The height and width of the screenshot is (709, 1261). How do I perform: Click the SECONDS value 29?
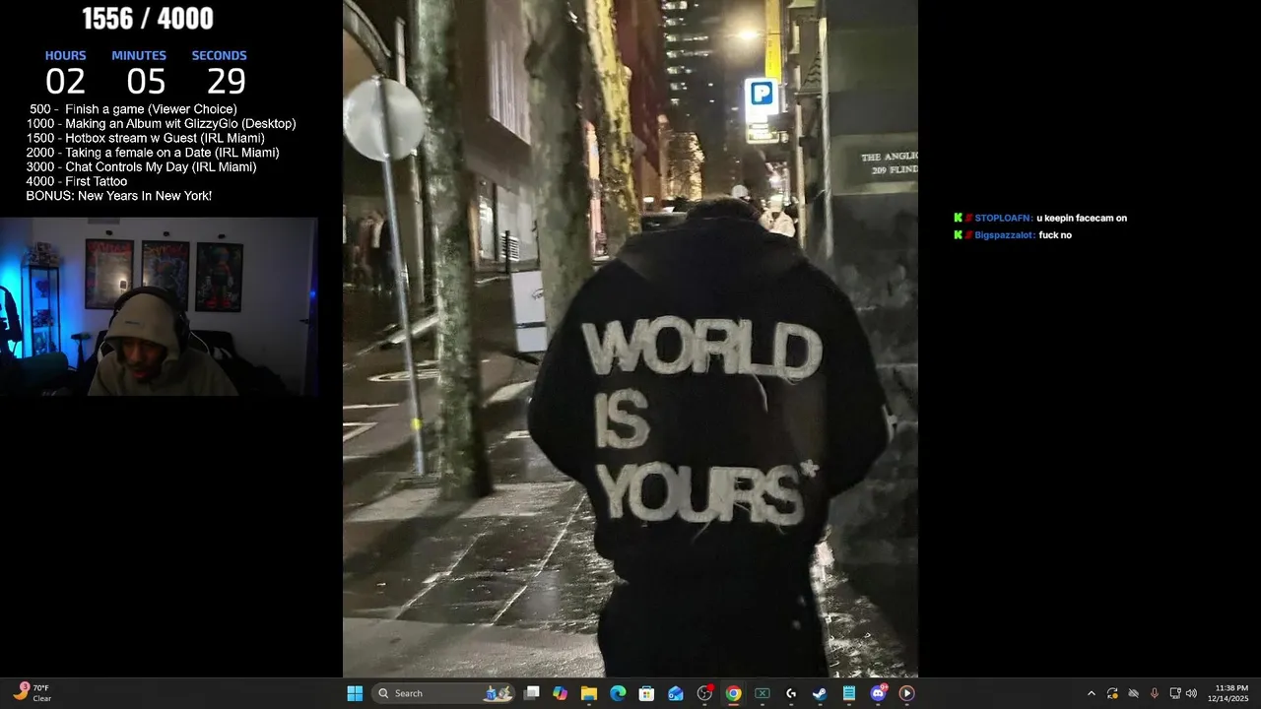tap(227, 82)
